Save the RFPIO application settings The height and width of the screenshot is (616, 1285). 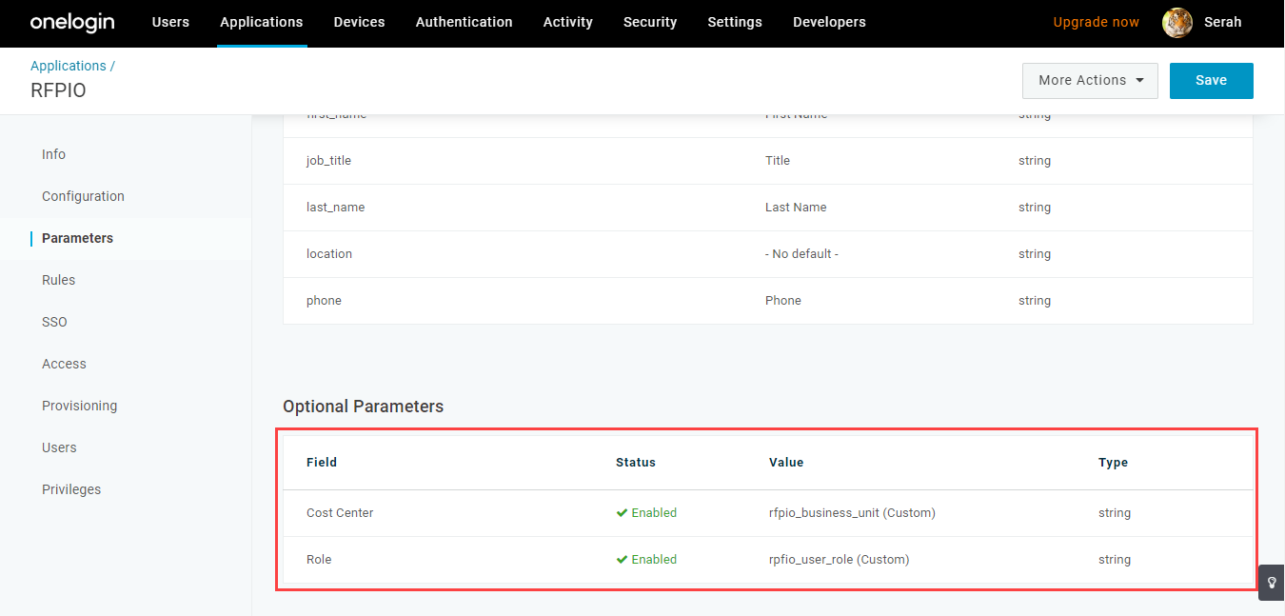[1212, 81]
